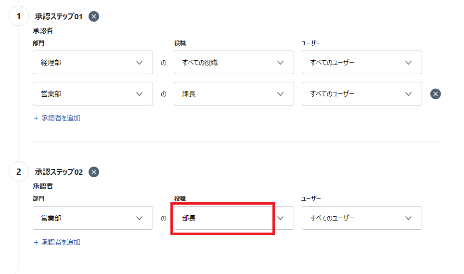Select the 承認ステップ02 title text
This screenshot has height=274, width=464.
coord(59,172)
